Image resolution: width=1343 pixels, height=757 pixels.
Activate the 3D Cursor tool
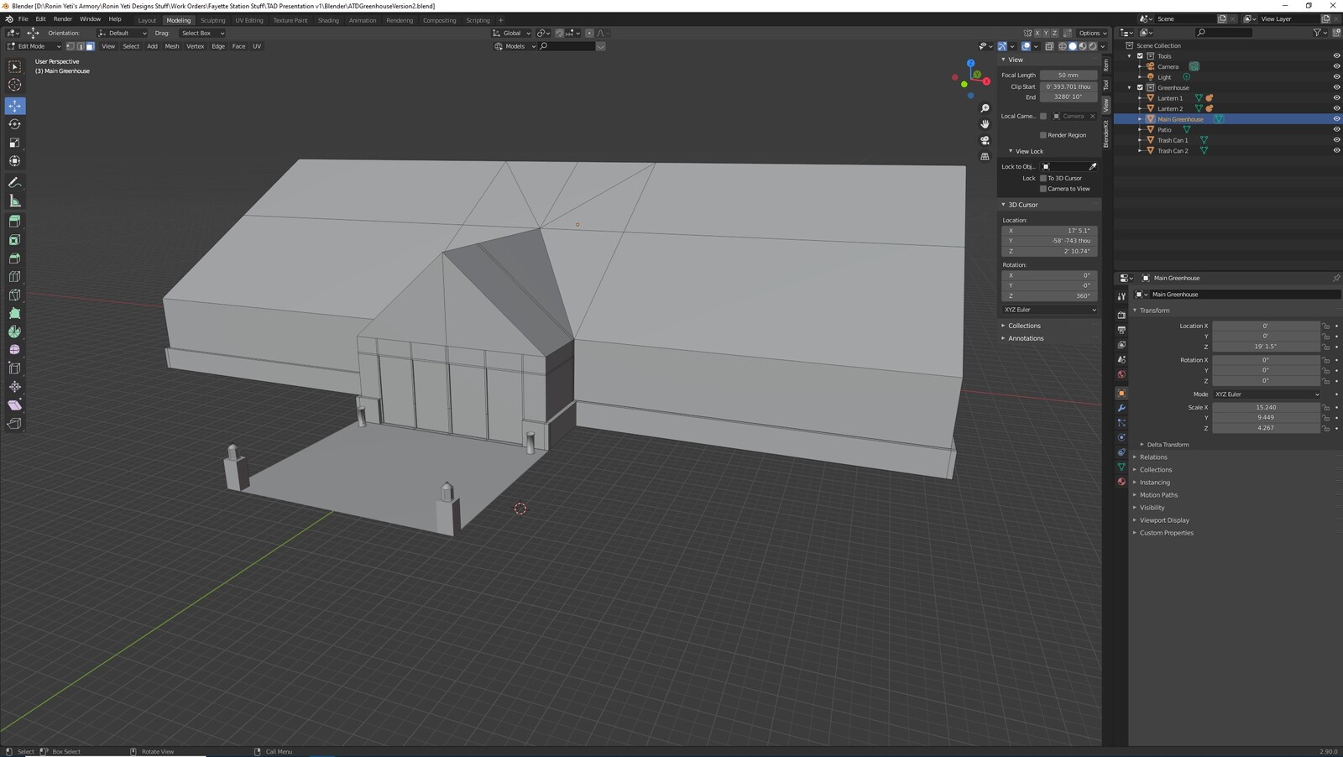[x=15, y=85]
